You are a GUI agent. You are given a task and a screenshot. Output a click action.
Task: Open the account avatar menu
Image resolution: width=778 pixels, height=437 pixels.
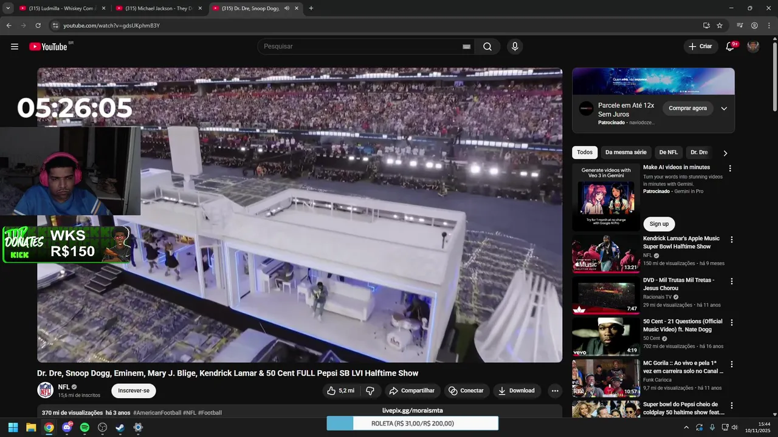753,47
